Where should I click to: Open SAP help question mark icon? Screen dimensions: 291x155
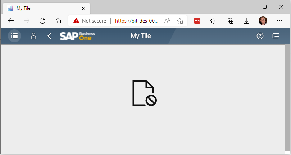[x=260, y=36]
